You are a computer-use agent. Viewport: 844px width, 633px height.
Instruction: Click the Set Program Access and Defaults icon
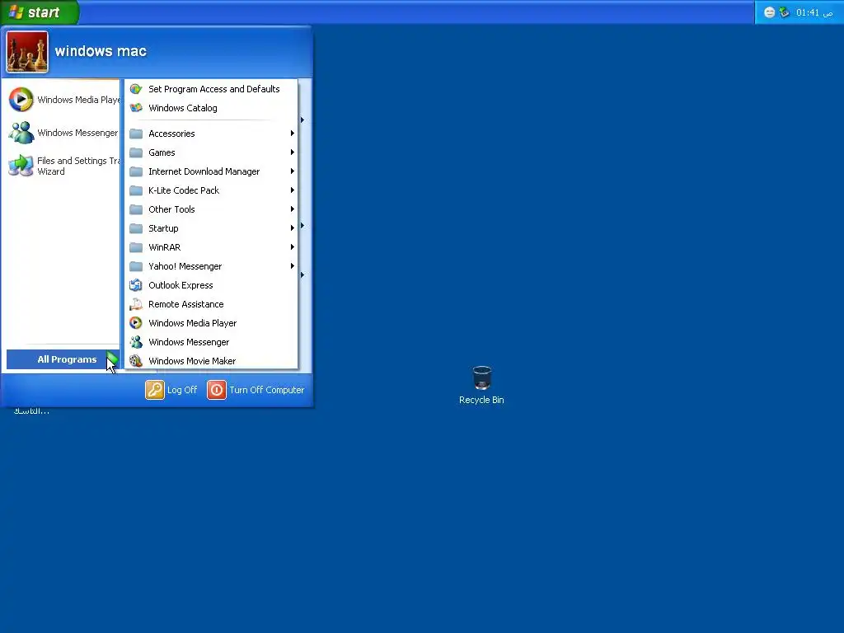click(x=136, y=89)
